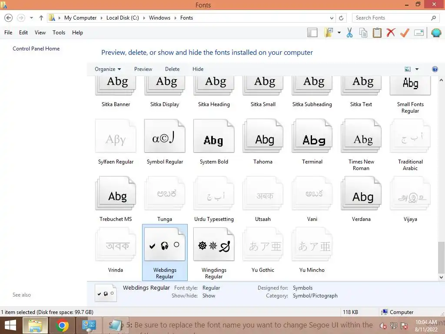
Task: Click the change view icon
Action: [x=408, y=69]
